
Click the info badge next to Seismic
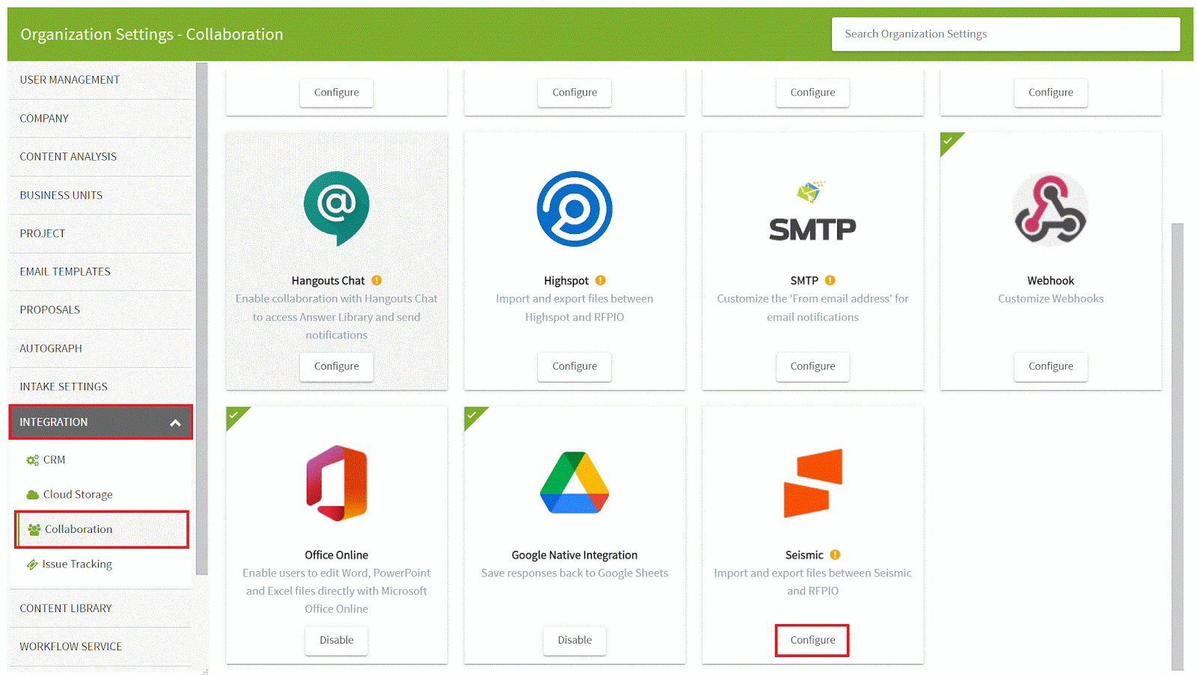coord(835,555)
